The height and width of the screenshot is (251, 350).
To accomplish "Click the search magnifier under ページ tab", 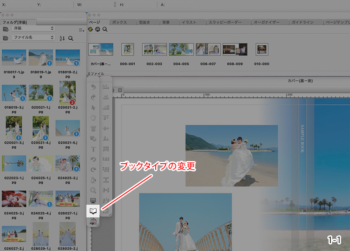I will (x=105, y=30).
